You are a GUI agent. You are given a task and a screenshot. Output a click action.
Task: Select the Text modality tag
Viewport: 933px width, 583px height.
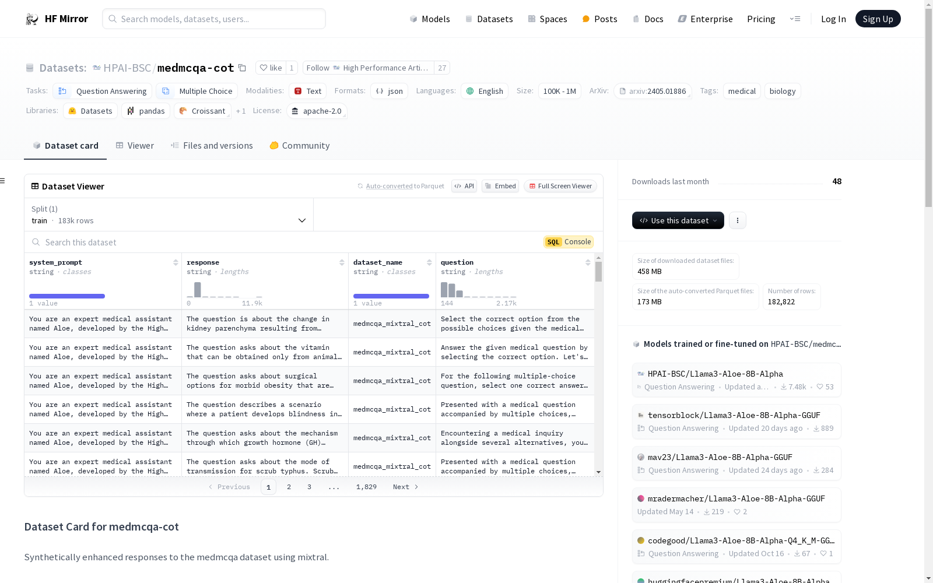tap(308, 91)
